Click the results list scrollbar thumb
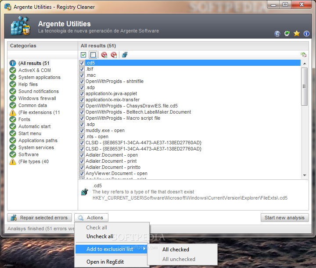Image resolution: width=316 pixels, height=268 pixels. [x=304, y=86]
